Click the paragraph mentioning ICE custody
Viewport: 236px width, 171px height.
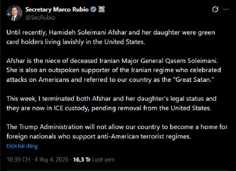[x=109, y=103]
